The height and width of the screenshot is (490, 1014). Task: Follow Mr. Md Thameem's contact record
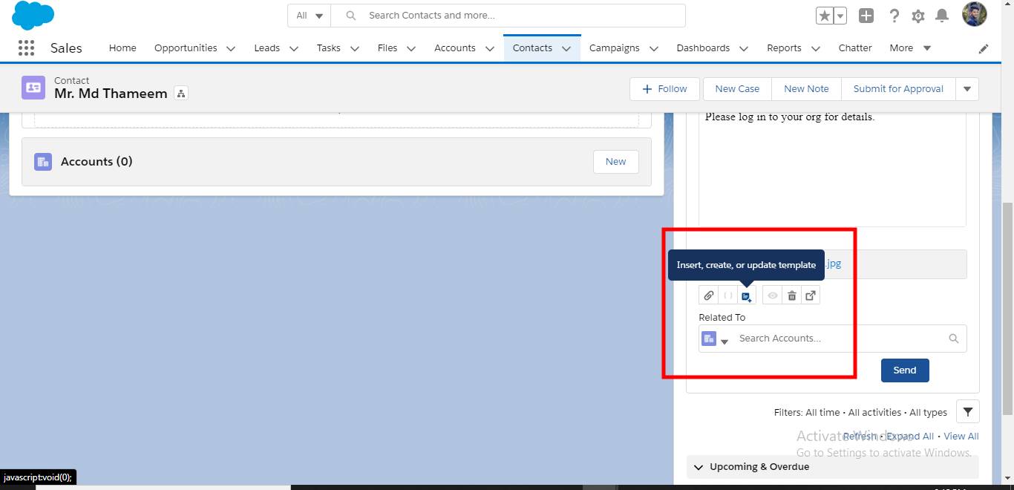pyautogui.click(x=664, y=88)
